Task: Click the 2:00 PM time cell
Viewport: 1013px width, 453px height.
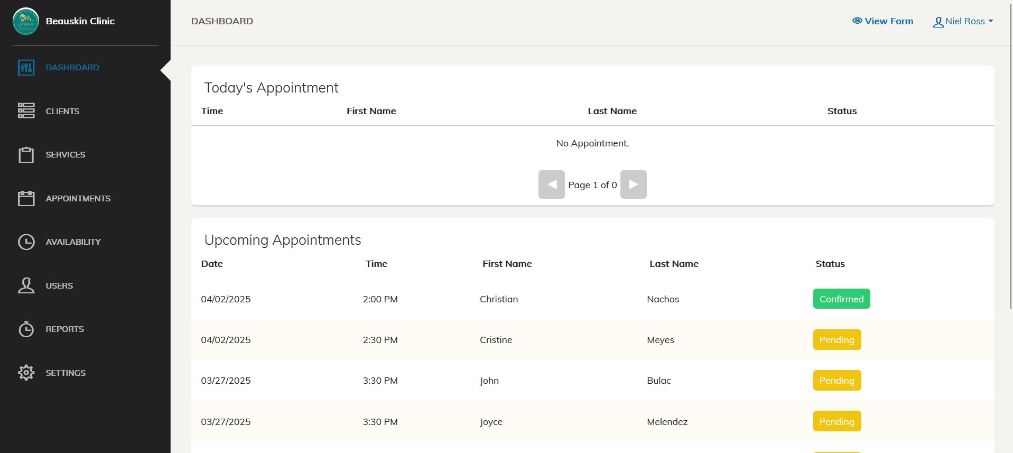Action: [380, 299]
